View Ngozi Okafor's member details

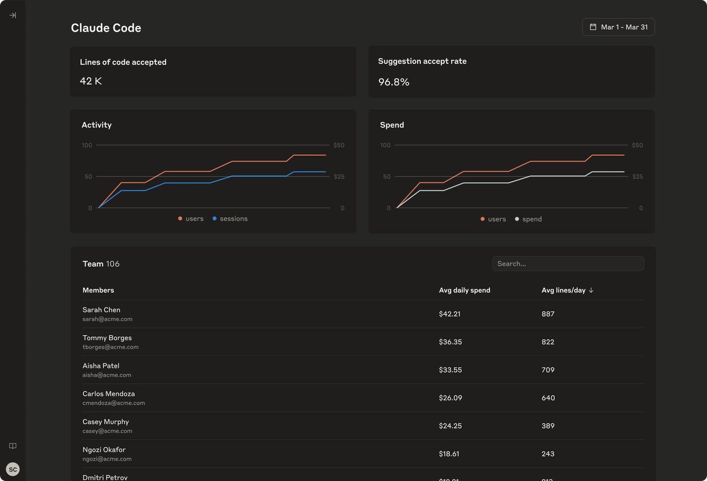[x=104, y=450]
